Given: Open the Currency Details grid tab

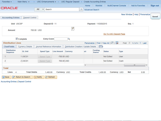Looking at the screenshot, I should click(25, 47).
